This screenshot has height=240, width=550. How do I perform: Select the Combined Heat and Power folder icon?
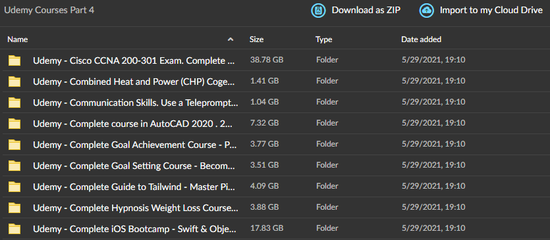[x=14, y=82]
